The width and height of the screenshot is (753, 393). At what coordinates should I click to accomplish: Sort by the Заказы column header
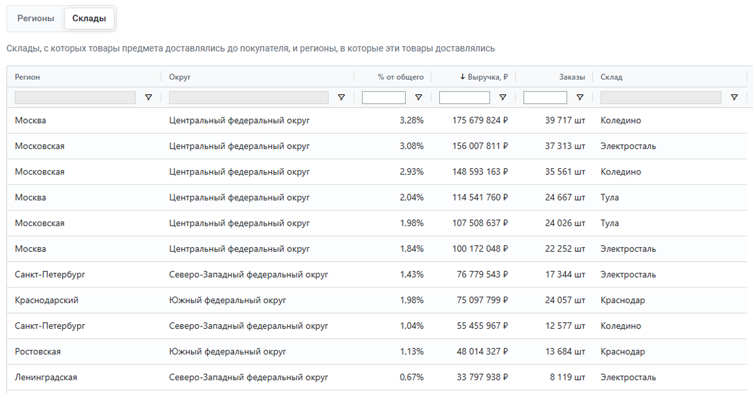click(x=572, y=77)
